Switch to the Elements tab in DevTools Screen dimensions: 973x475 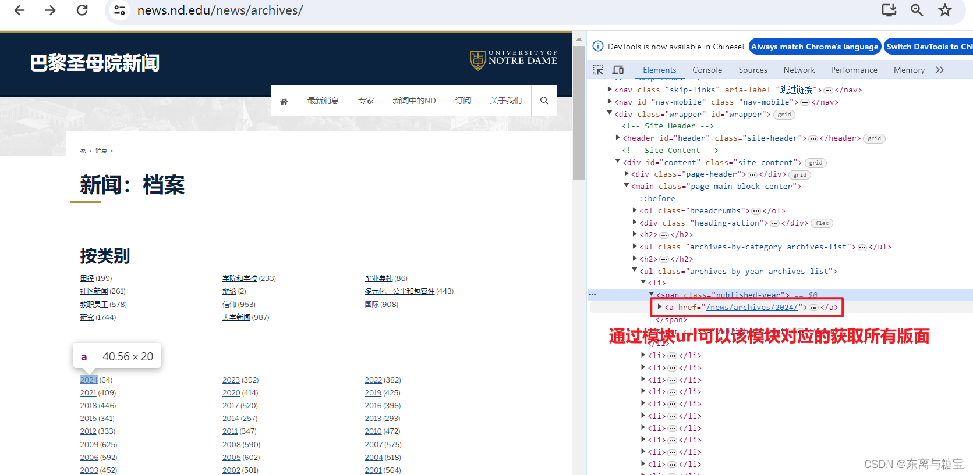pos(659,70)
